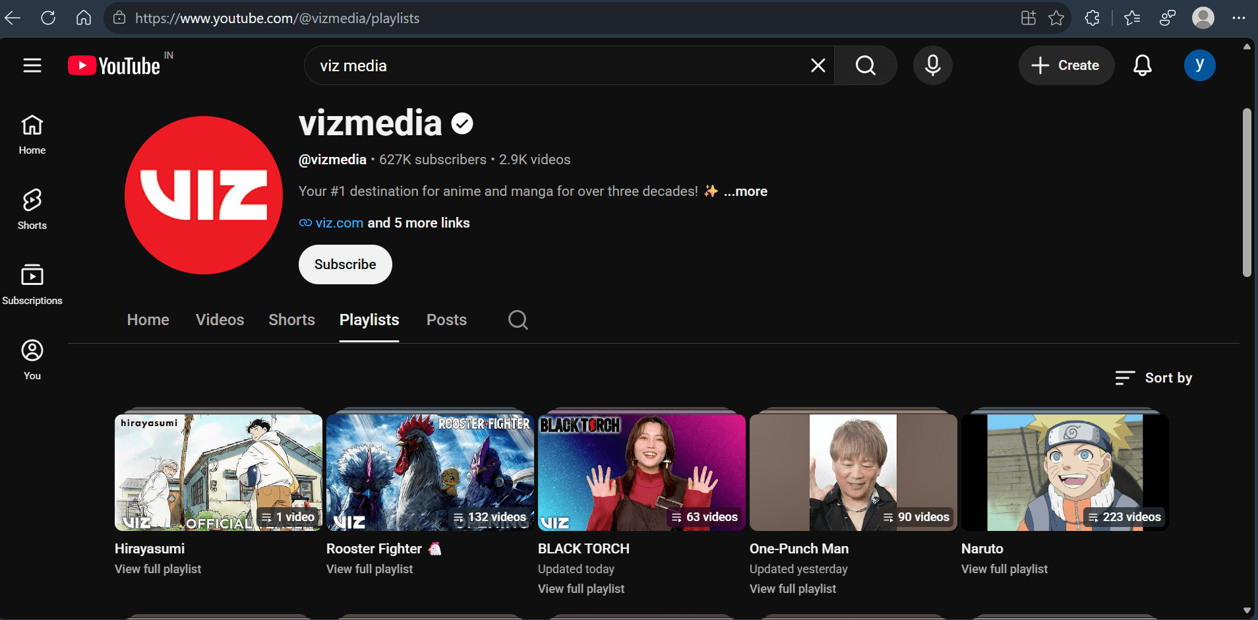
Task: Click the BLACK TORCH playlist title
Action: tap(584, 549)
